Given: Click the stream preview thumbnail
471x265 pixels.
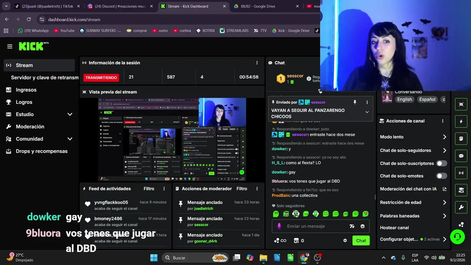Looking at the screenshot, I should 172,139.
